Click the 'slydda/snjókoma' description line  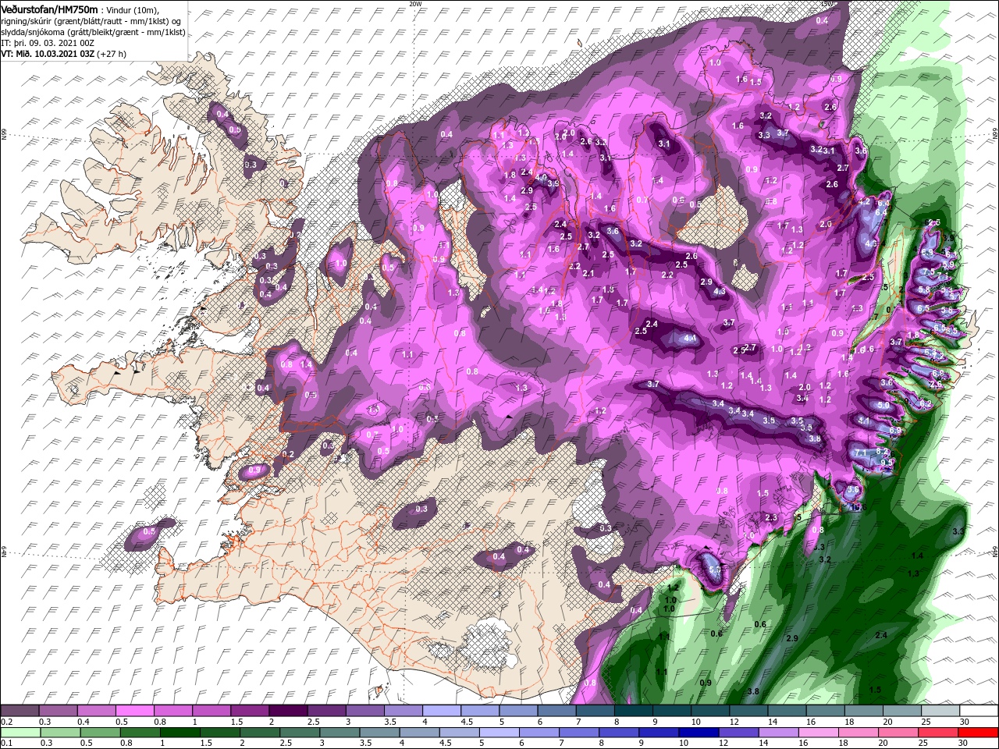[x=93, y=32]
